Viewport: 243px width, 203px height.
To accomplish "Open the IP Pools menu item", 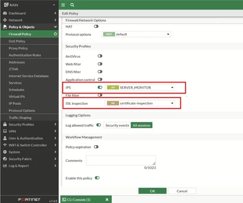I will tap(30, 104).
